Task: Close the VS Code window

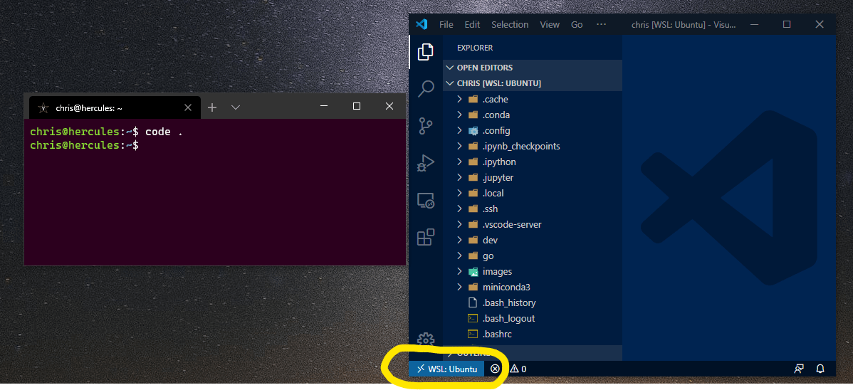Action: (820, 24)
